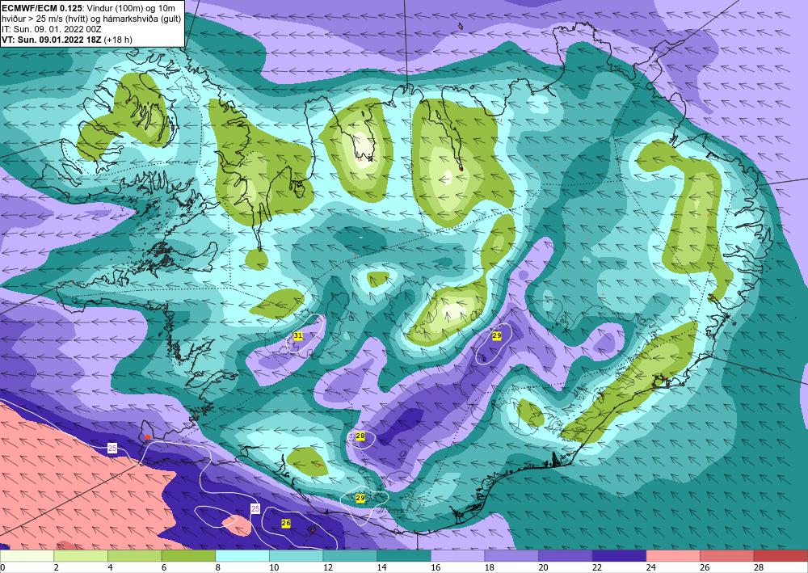Pick the light green 2–4 legend swatch
Viewport: 808px width, 573px height.
81,556
